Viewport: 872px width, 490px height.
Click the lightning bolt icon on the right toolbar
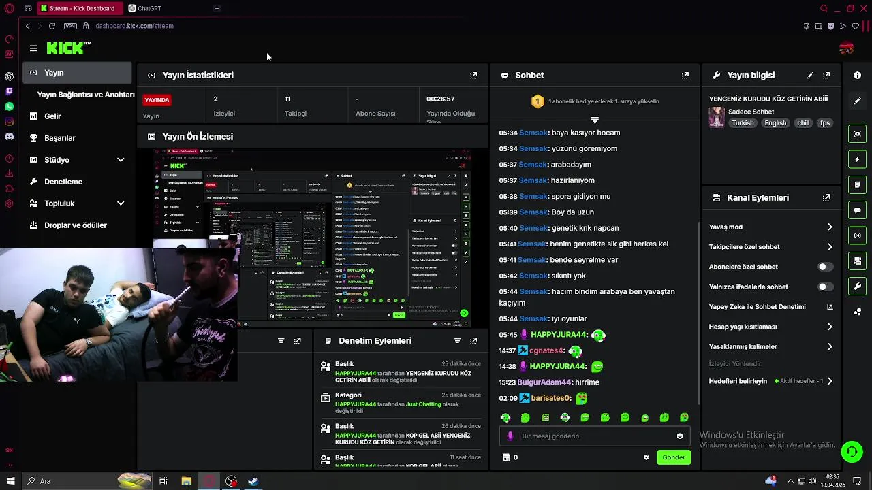tap(858, 159)
